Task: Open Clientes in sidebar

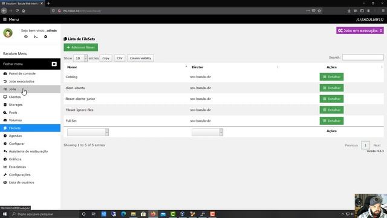Action: [x=30, y=97]
